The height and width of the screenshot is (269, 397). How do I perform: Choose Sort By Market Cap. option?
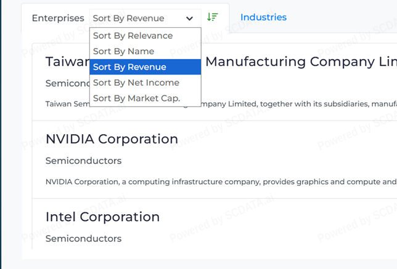[x=137, y=98]
